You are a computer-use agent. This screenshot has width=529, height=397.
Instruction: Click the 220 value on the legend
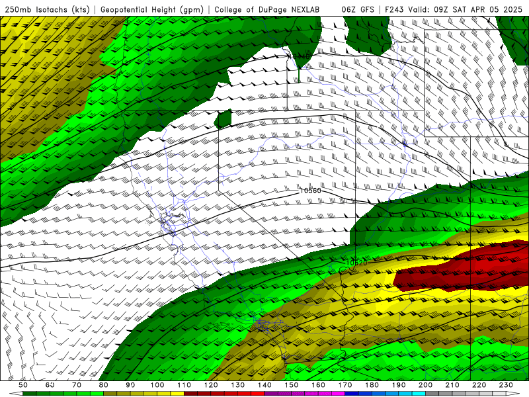[479, 385]
